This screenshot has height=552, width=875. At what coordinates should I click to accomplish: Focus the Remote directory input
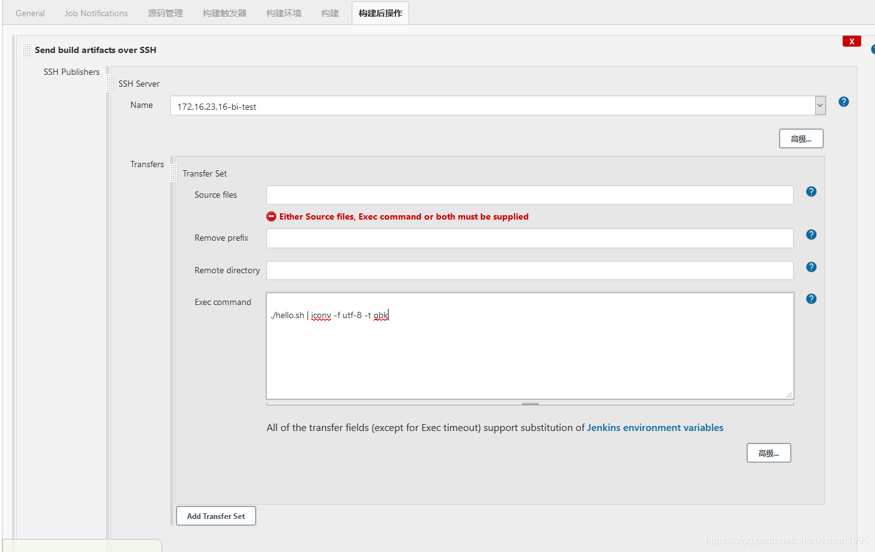tap(529, 270)
